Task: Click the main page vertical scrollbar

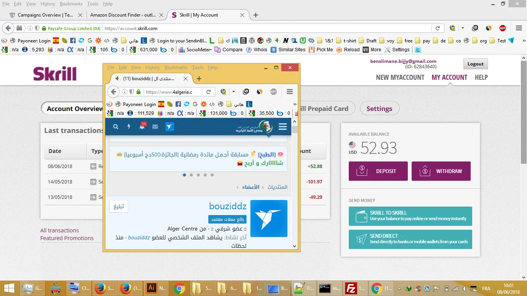Action: click(524, 116)
